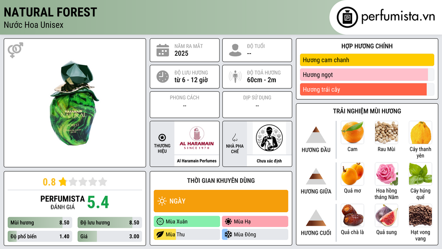The width and height of the screenshot is (442, 249).
Task: Click the Quả sung fig image
Action: pos(386,215)
